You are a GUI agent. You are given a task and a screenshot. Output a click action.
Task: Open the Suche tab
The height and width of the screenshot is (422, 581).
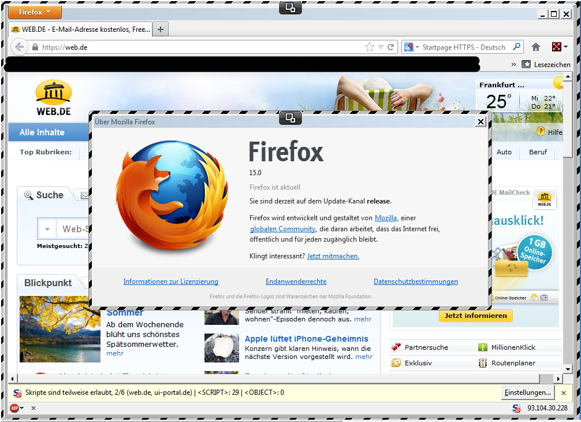[44, 195]
